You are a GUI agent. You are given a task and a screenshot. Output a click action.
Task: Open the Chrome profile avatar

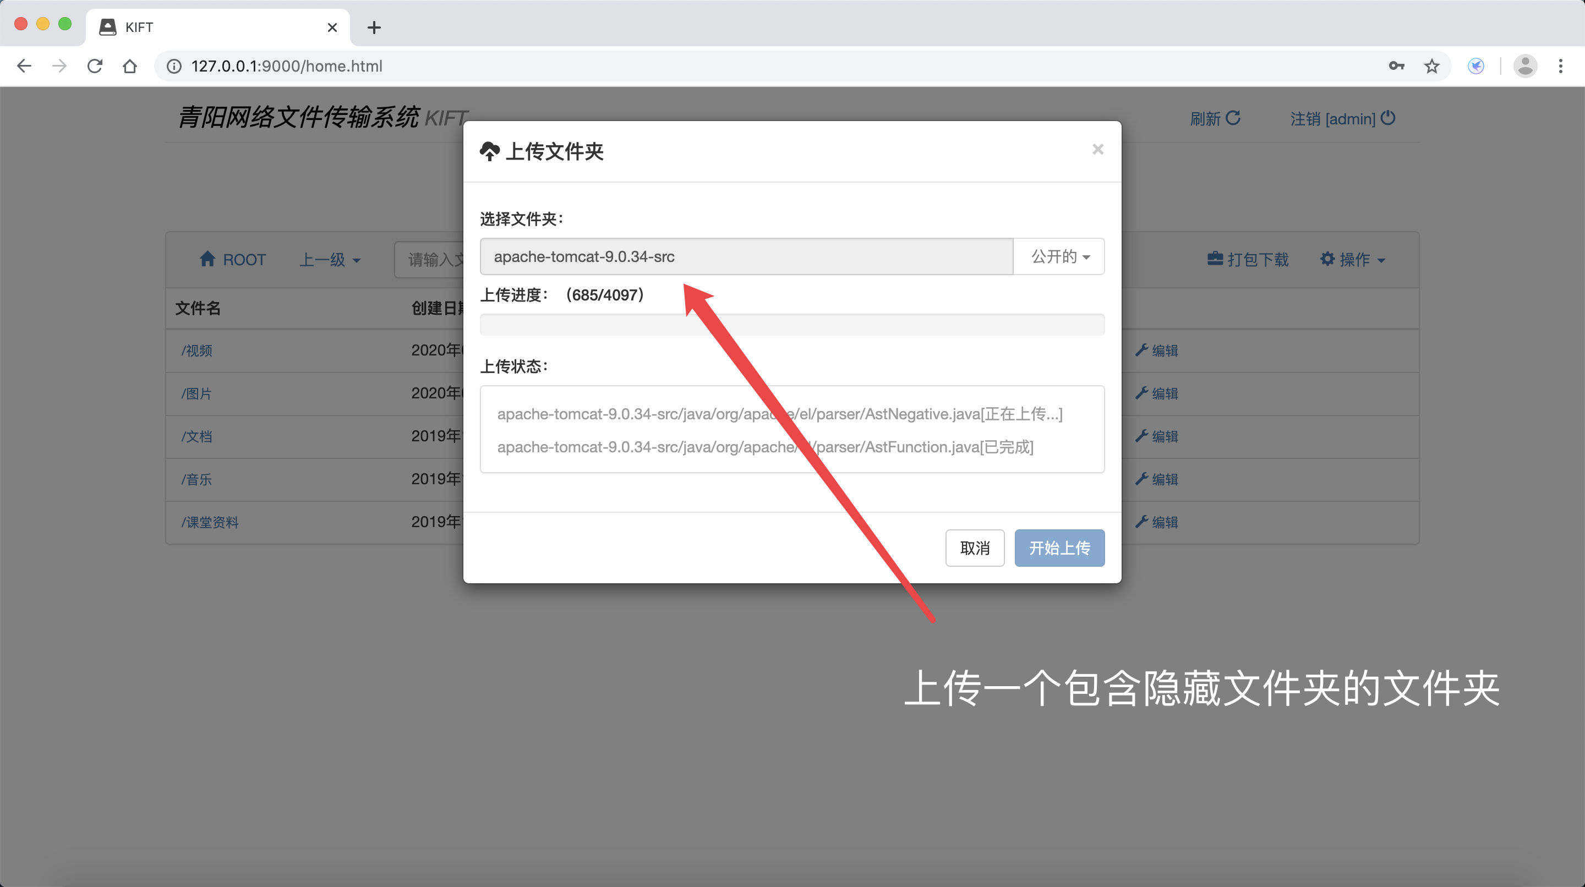tap(1524, 66)
